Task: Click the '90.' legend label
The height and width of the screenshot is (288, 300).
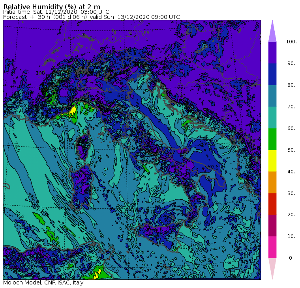Action: [x=291, y=63]
